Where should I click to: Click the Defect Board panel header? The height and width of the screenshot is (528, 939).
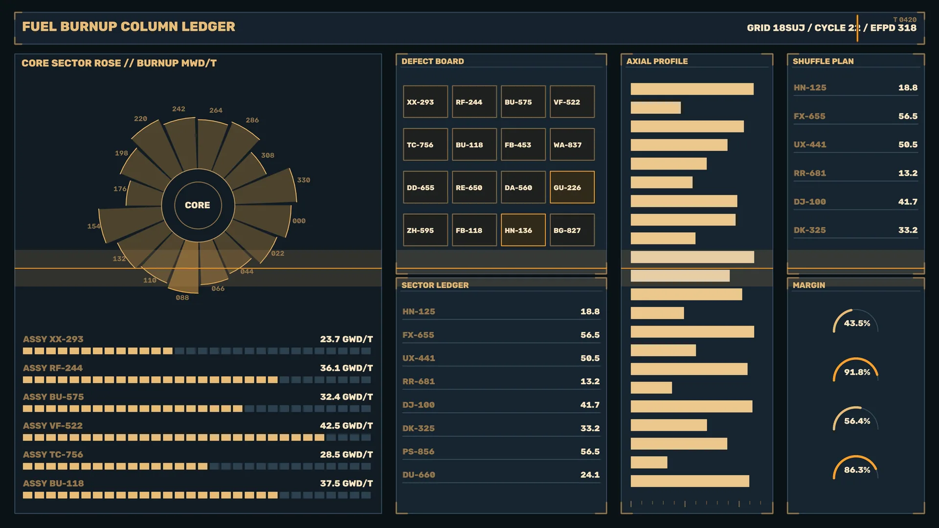pos(433,61)
